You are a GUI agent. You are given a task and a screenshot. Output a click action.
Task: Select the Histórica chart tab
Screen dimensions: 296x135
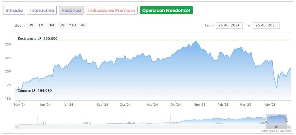point(71,10)
